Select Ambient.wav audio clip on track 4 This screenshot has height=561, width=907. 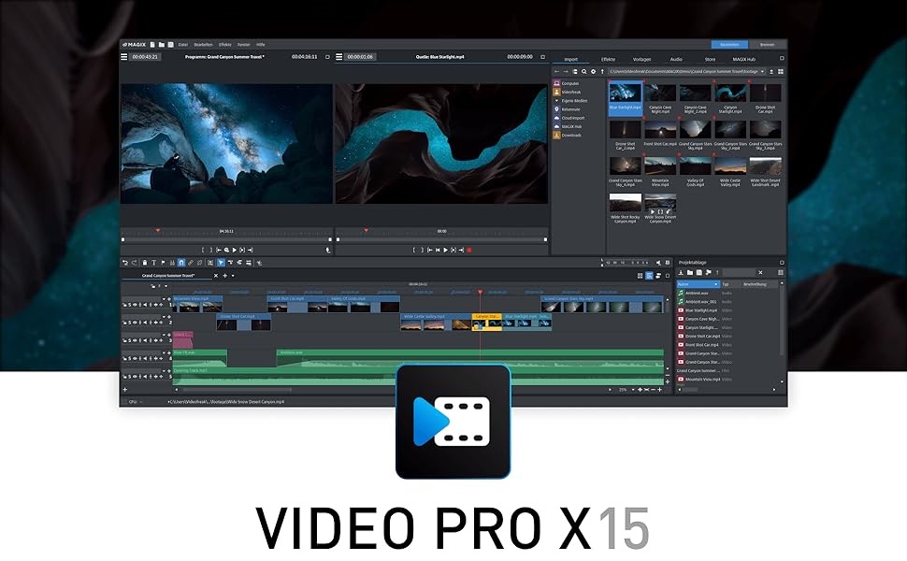point(470,357)
